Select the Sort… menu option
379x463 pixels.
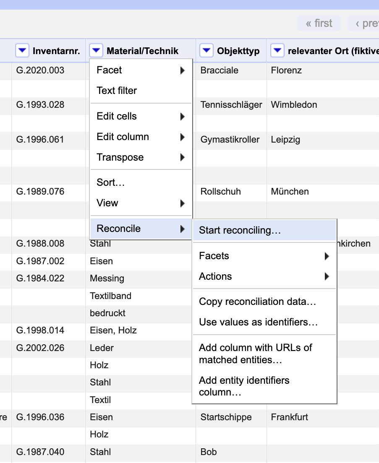click(111, 182)
